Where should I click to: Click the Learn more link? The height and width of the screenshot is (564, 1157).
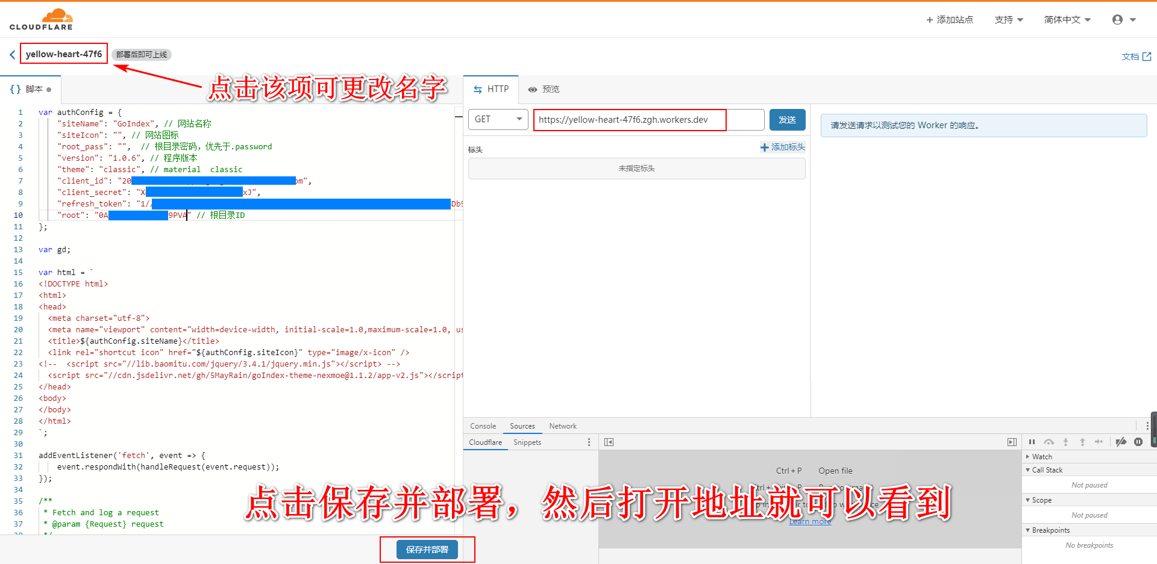810,521
